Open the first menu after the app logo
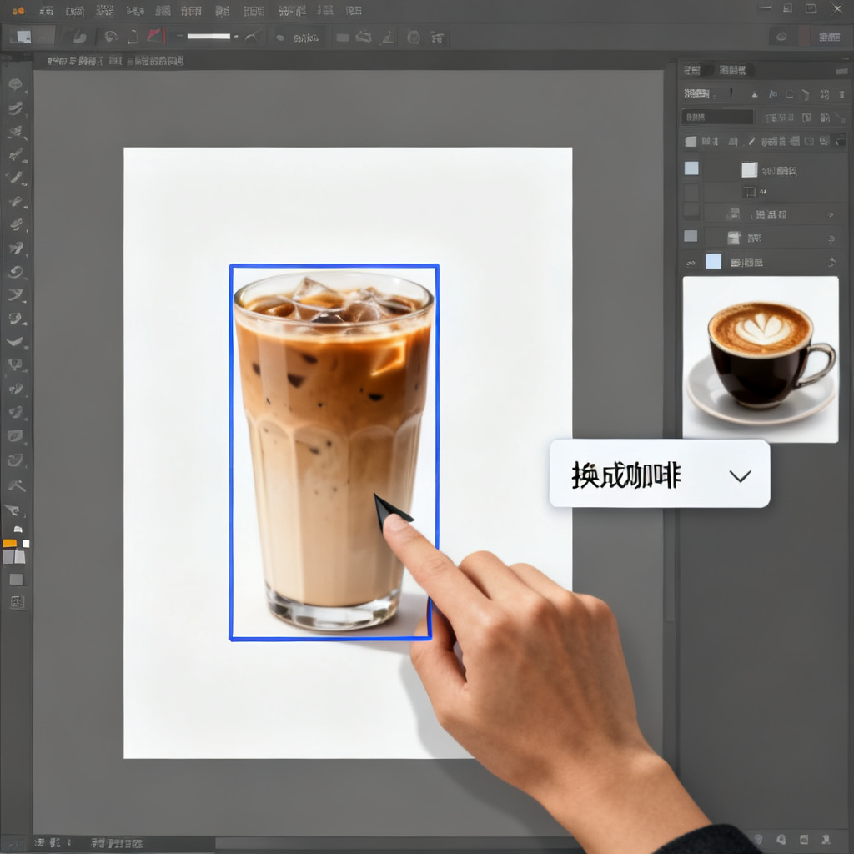 [47, 11]
